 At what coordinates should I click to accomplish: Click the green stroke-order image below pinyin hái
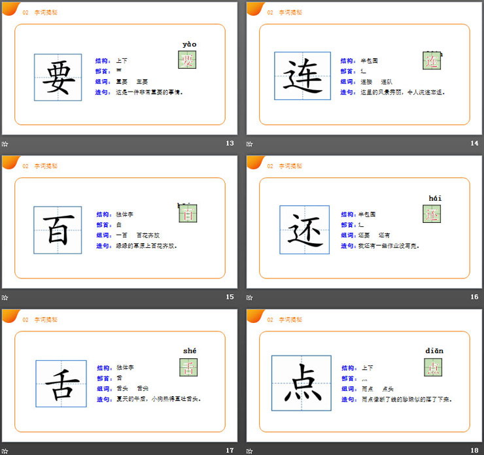(432, 214)
